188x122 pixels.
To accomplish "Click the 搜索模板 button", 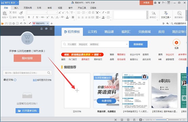I will pyautogui.click(x=138, y=44).
